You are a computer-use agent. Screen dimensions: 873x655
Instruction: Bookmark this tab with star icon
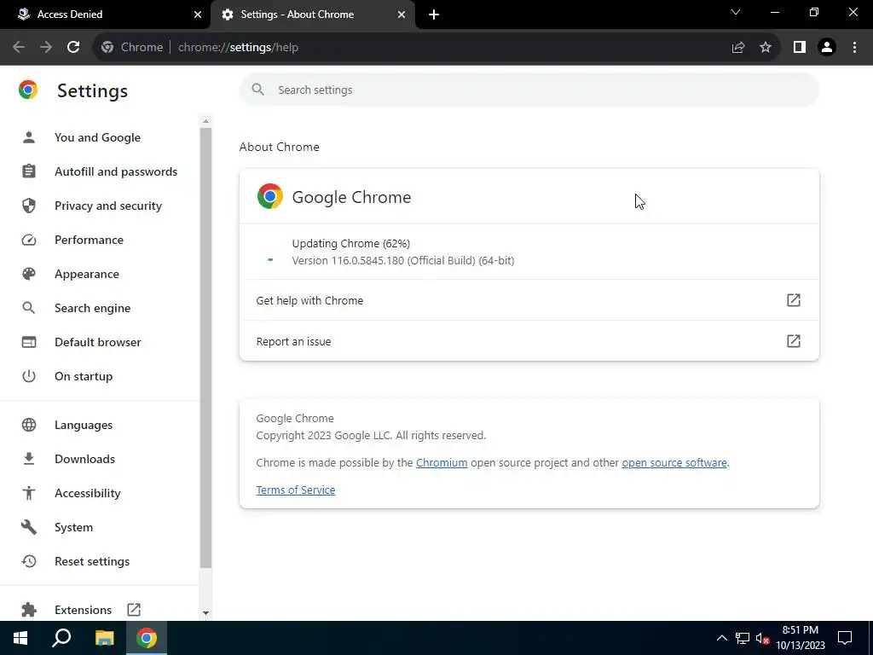pos(766,48)
